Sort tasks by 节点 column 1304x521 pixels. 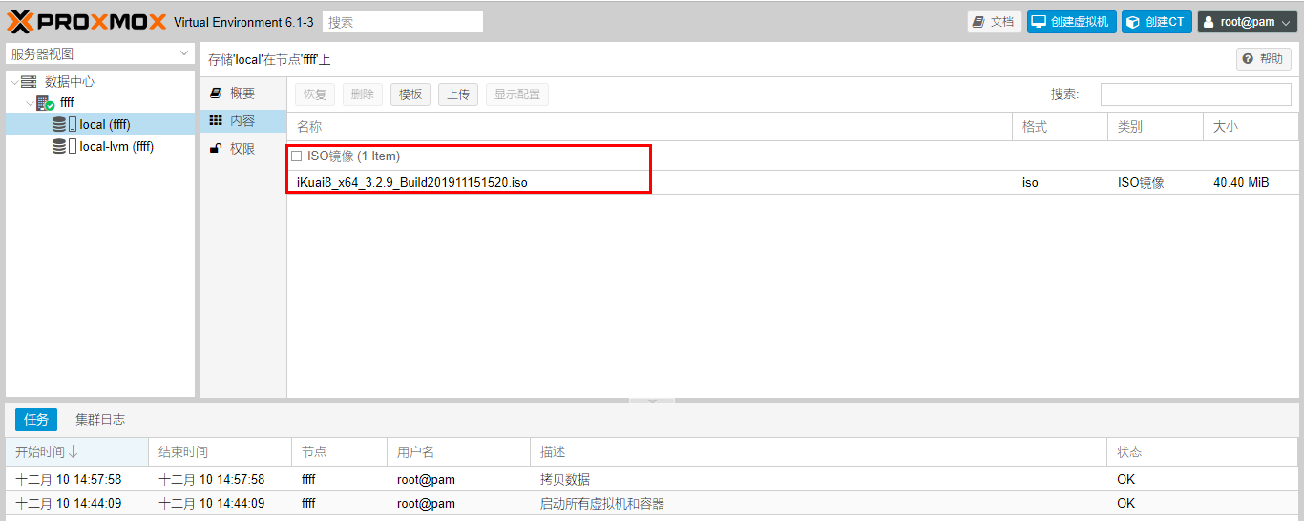click(339, 452)
